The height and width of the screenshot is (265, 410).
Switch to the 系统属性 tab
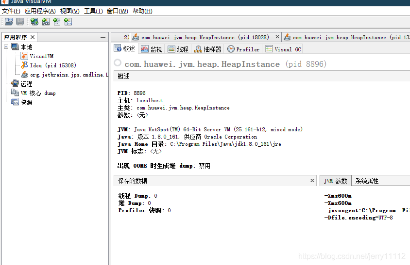point(367,181)
